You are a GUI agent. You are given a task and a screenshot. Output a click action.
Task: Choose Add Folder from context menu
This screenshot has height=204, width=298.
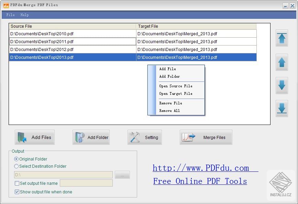pos(169,76)
